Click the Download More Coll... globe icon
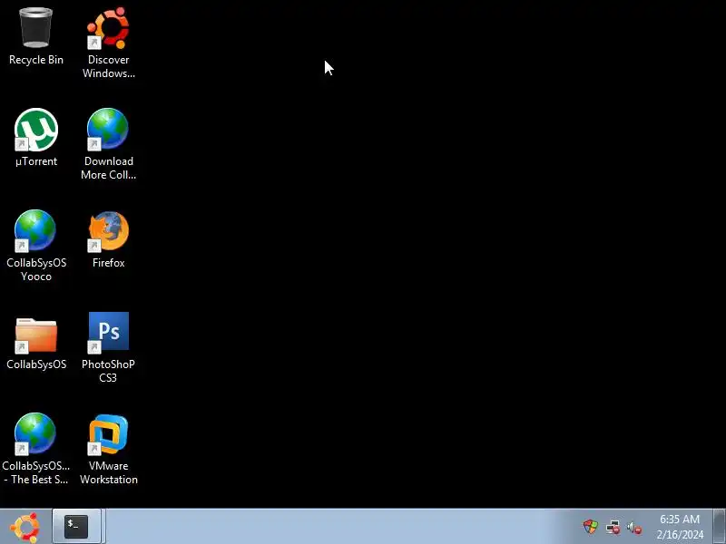The image size is (726, 544). tap(108, 129)
